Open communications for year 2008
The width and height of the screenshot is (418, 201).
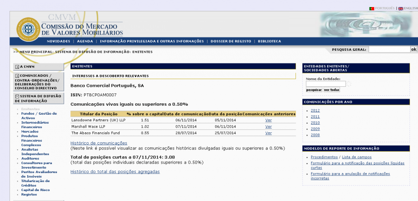click(x=315, y=135)
